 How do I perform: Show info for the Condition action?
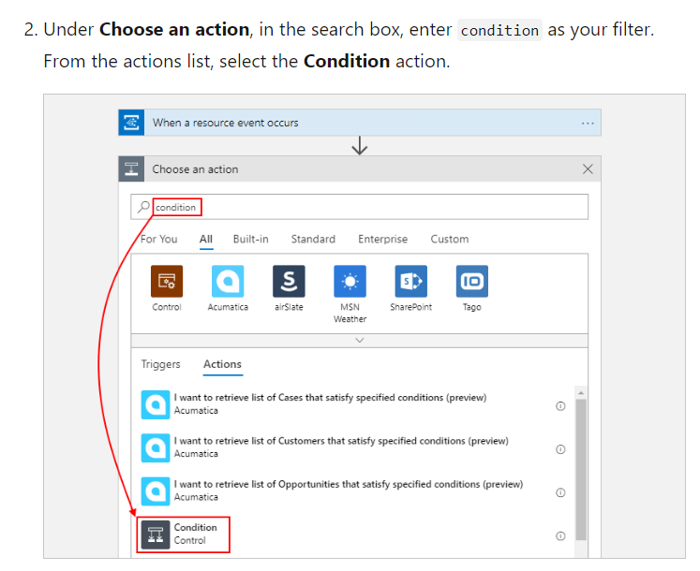(560, 535)
